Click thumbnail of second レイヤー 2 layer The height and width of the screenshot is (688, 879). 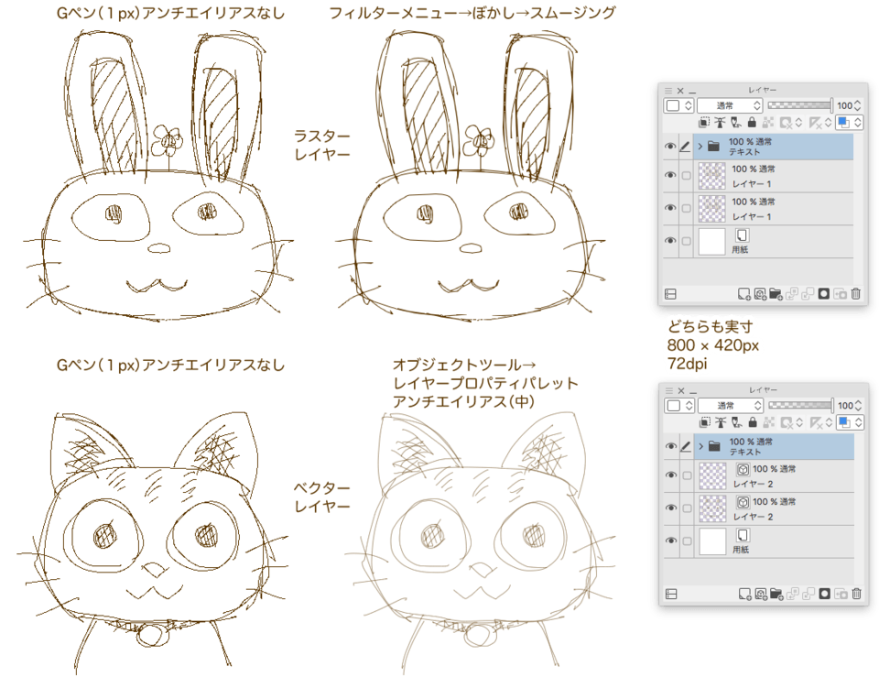[712, 508]
